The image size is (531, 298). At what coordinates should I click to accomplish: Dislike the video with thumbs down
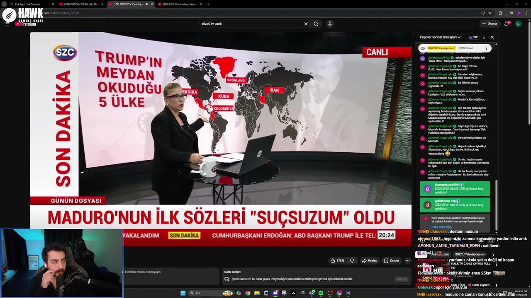pos(352,261)
